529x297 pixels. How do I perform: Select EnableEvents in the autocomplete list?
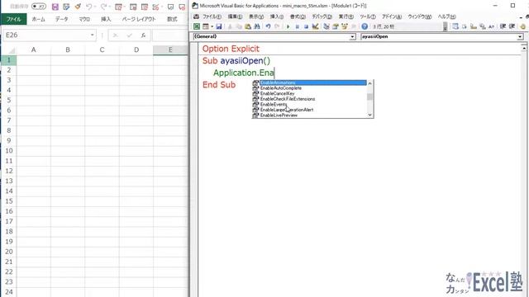(x=309, y=104)
